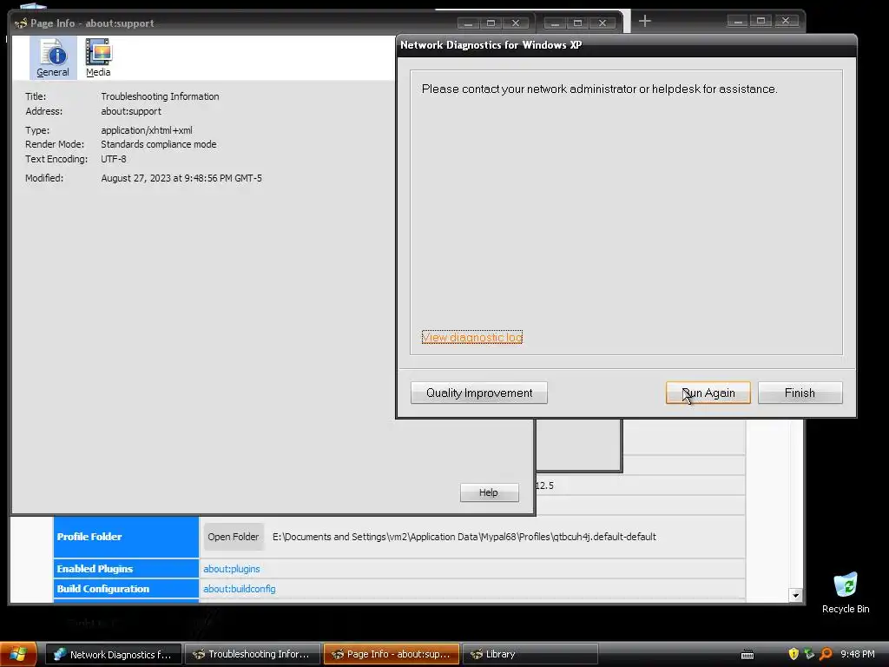Select the UTF-8 text encoding value

114,159
